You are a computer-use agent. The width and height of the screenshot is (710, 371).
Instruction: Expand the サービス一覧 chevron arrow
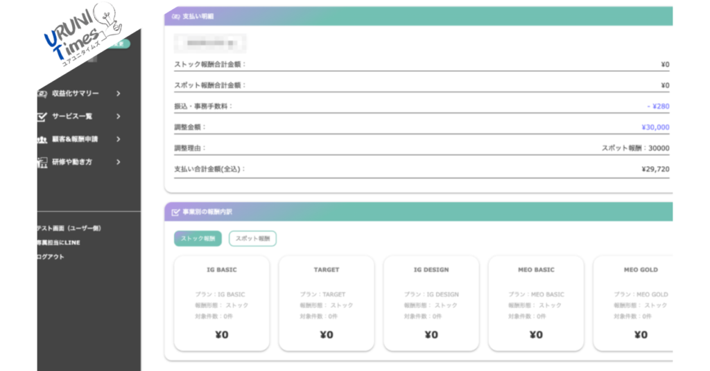[119, 116]
